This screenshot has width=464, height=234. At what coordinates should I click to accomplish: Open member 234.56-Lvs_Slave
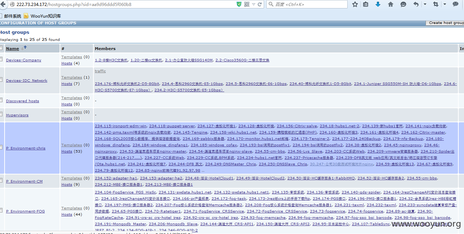point(305,152)
